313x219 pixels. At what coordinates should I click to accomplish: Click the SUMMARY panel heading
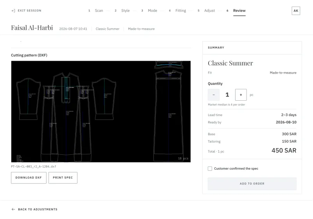[x=216, y=47]
